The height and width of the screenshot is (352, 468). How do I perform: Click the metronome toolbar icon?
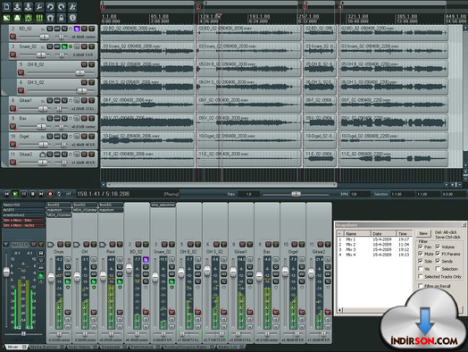click(x=72, y=6)
